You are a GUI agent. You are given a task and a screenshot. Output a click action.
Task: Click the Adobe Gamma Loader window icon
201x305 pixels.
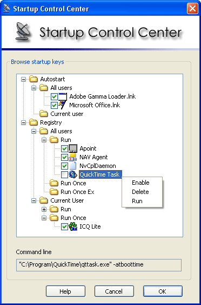(63, 96)
